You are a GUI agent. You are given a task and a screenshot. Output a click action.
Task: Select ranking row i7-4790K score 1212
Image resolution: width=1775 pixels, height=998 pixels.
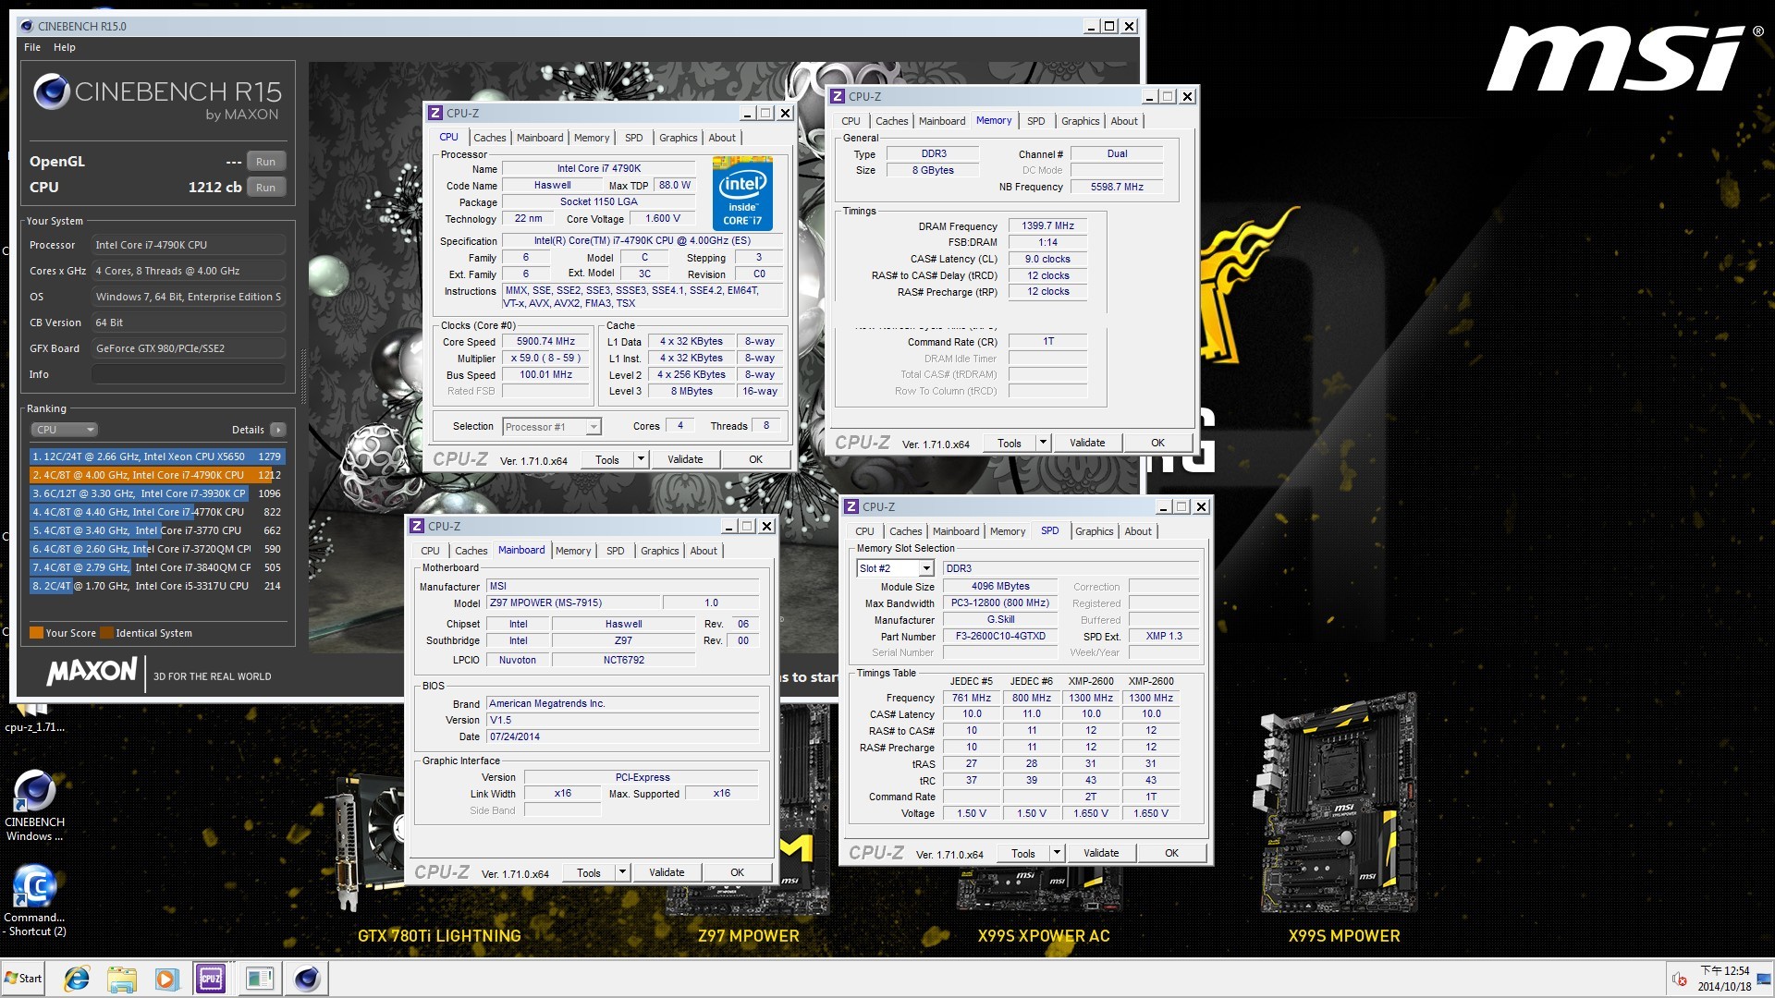156,475
